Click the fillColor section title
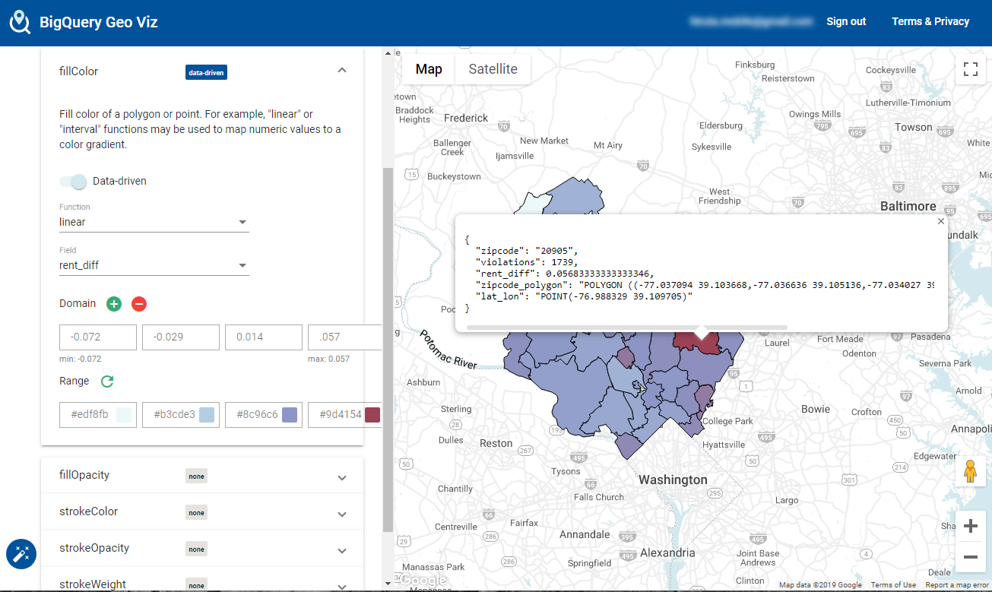 79,71
